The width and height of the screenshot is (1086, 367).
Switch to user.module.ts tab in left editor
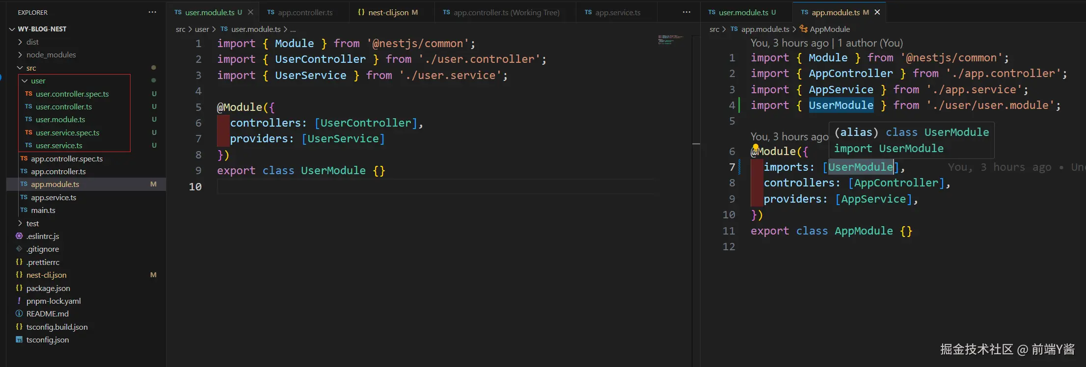209,12
